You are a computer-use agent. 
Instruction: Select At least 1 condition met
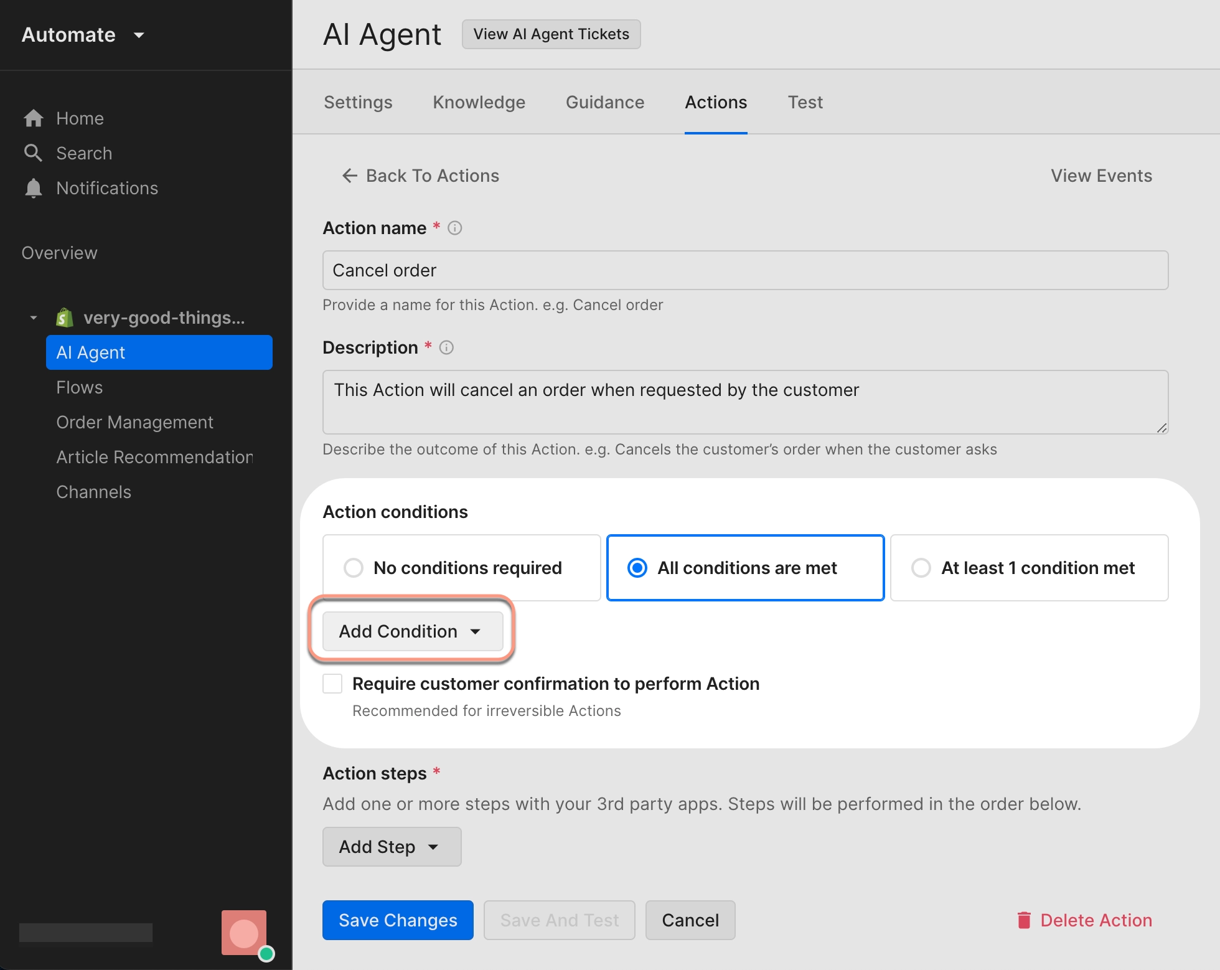click(x=921, y=567)
